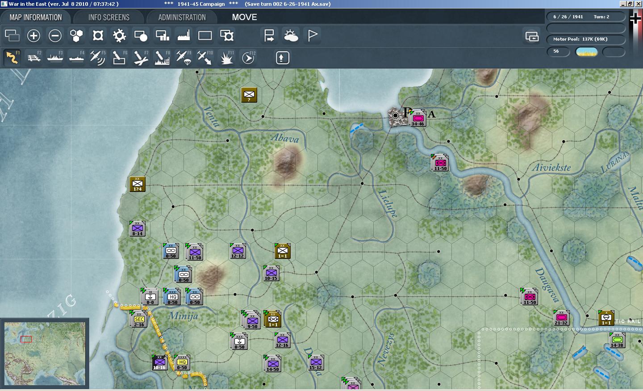Zoom out with the minus icon
The image size is (643, 391).
pyautogui.click(x=55, y=35)
